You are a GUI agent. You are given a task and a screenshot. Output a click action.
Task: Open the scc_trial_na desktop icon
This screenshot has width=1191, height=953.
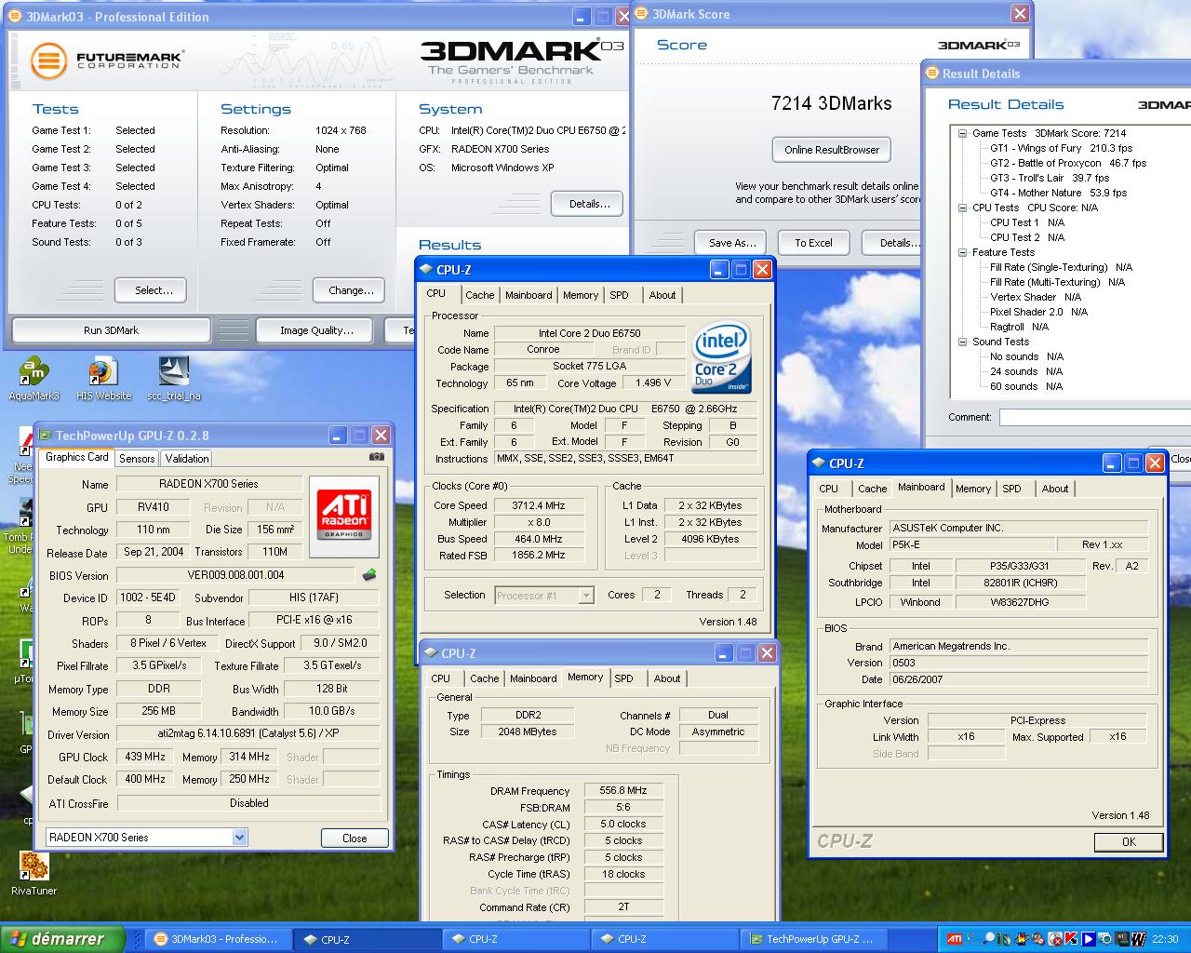(174, 379)
